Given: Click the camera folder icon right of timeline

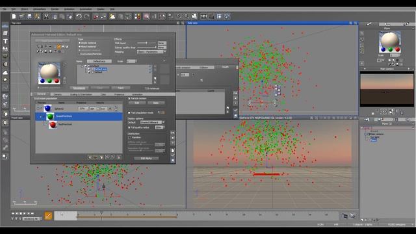Looking at the screenshot, I should click(344, 216).
